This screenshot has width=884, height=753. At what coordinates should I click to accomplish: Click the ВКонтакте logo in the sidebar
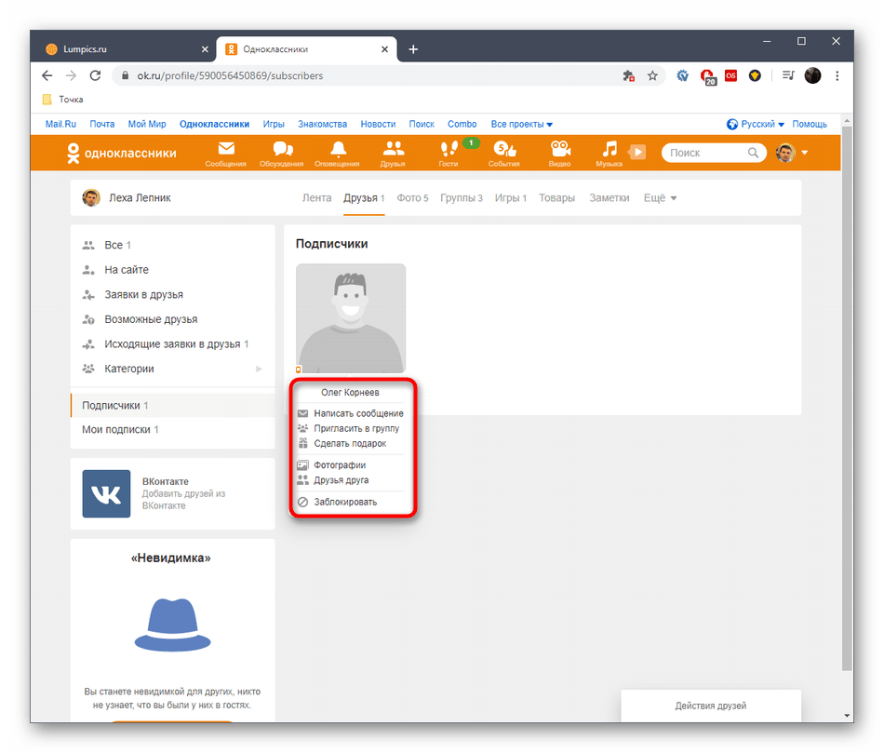click(x=106, y=494)
